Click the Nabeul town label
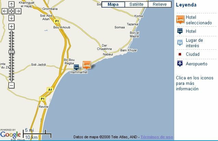The image size is (218, 141). point(108,54)
